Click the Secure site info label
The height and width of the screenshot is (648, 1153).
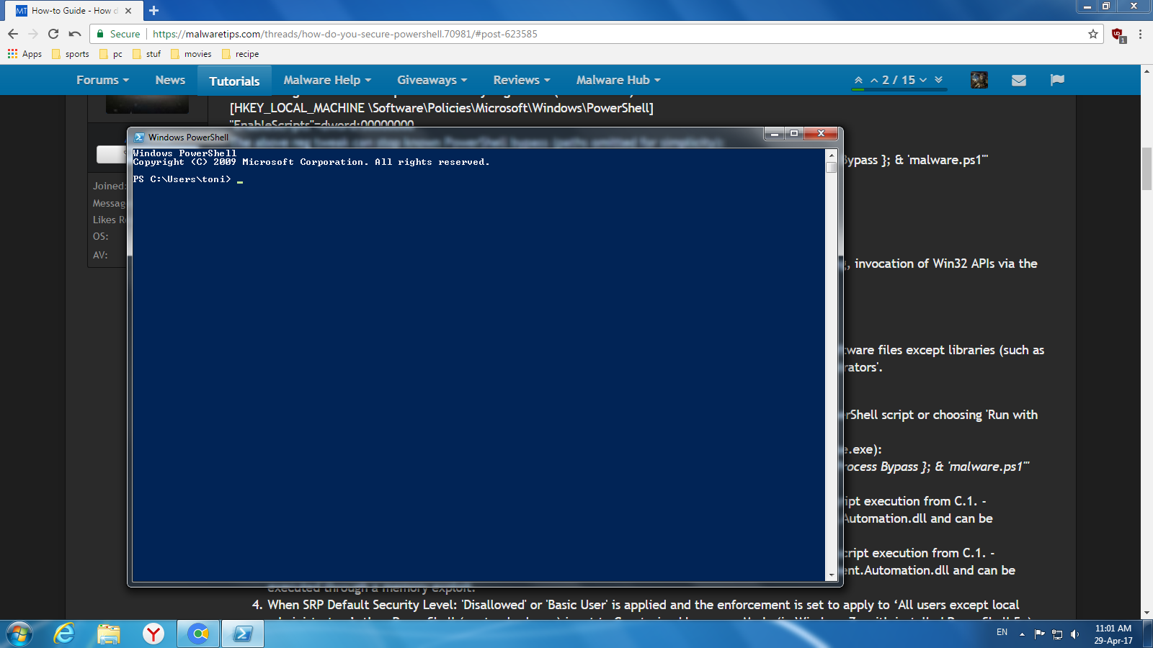click(119, 34)
